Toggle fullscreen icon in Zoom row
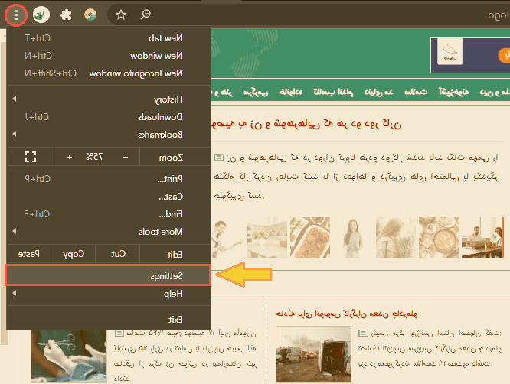The width and height of the screenshot is (510, 384). [31, 157]
